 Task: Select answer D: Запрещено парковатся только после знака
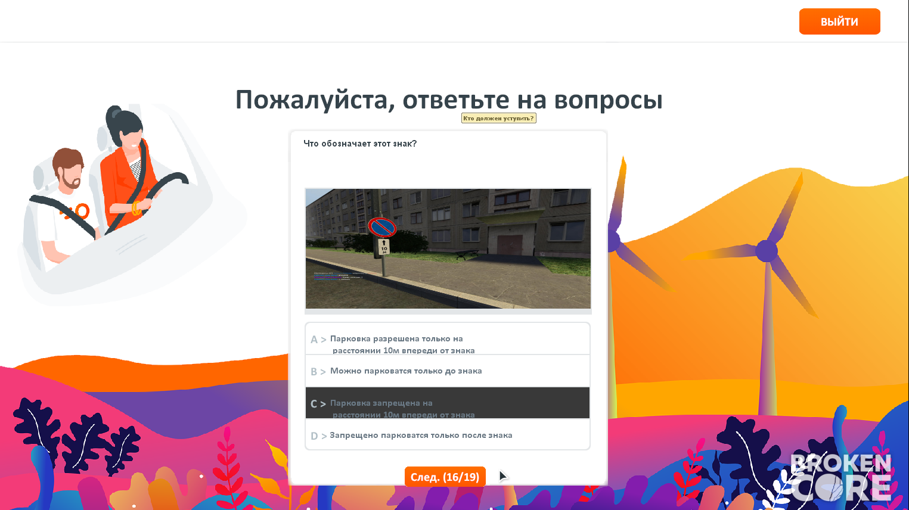(x=448, y=435)
